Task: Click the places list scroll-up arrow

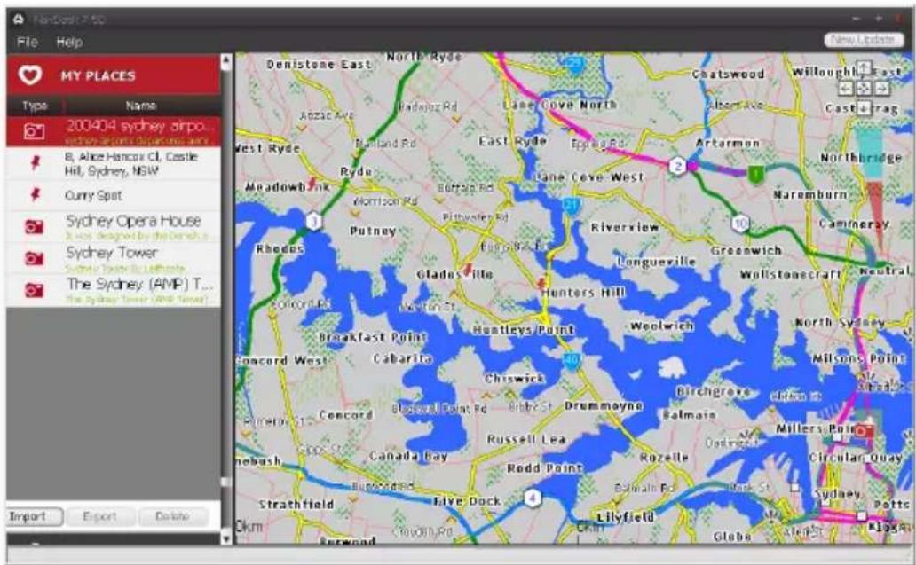Action: pos(226,61)
